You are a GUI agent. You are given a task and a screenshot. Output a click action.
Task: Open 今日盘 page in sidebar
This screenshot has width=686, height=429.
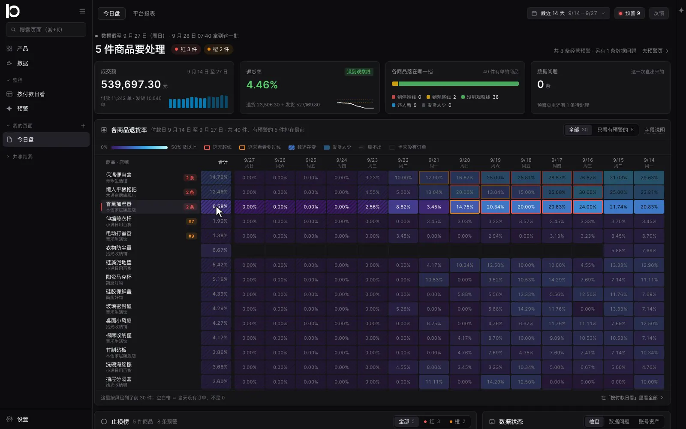point(46,139)
